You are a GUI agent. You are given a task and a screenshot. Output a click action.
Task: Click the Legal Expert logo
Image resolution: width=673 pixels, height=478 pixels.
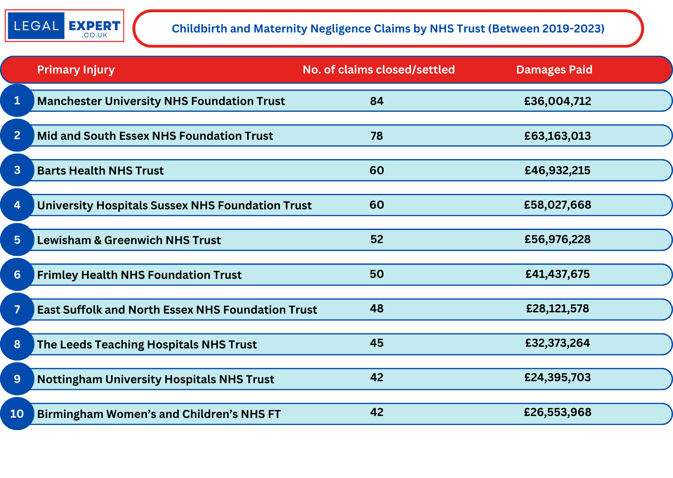click(64, 26)
